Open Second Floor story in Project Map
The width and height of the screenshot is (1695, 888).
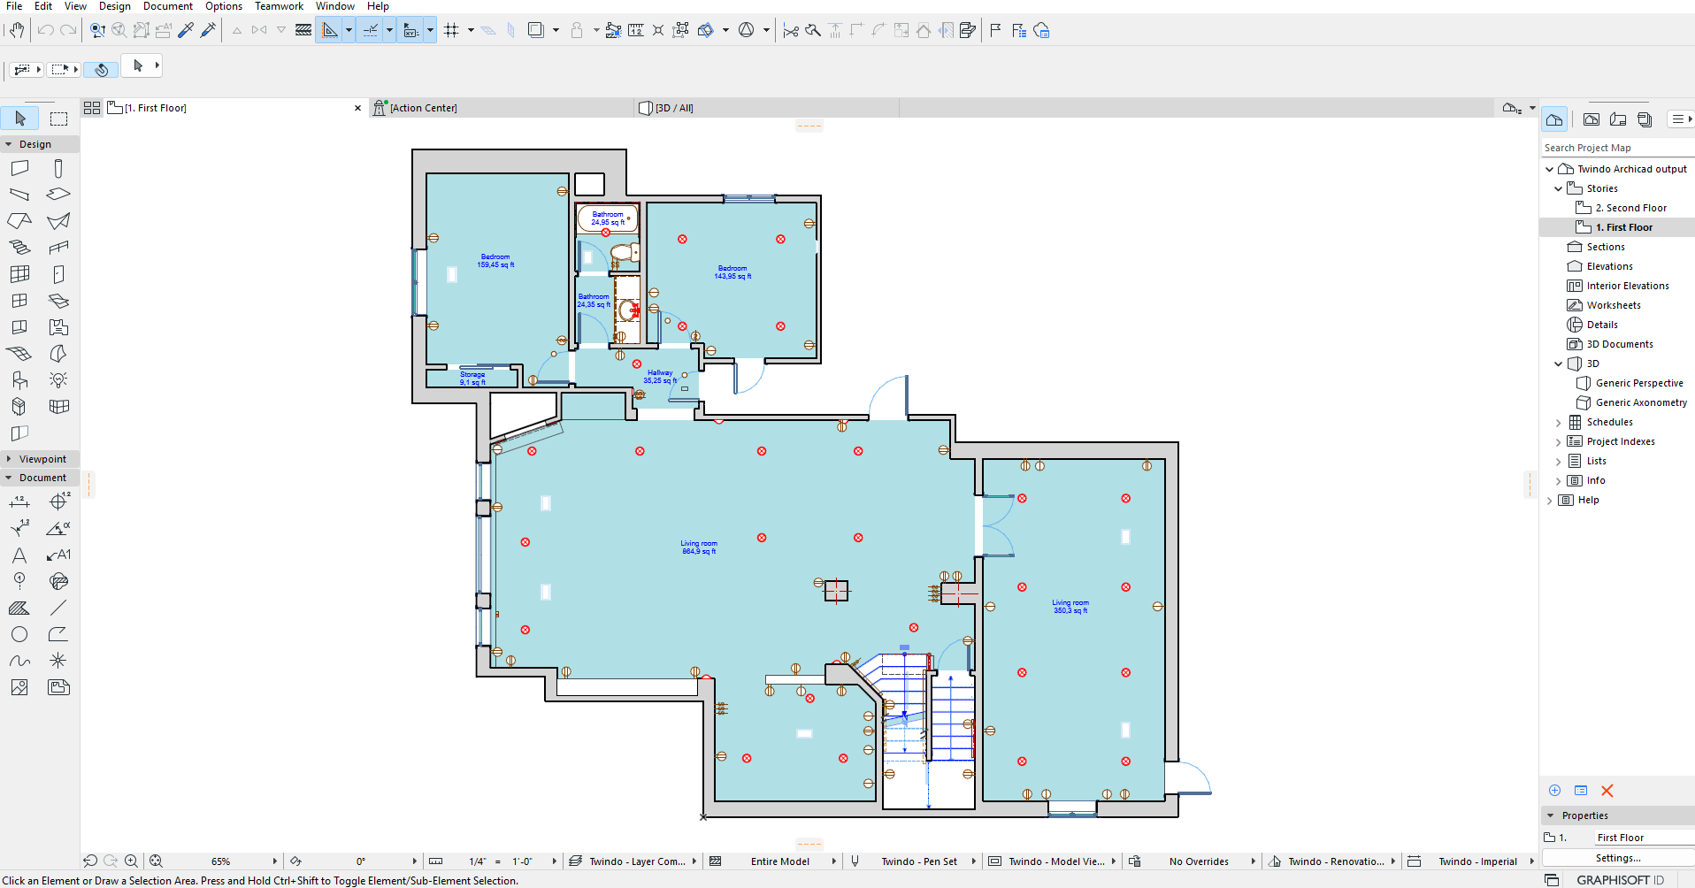tap(1630, 208)
